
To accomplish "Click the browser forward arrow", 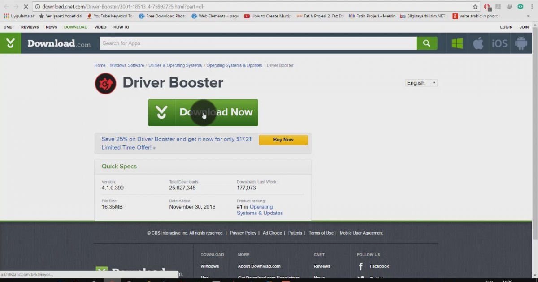I will (16, 7).
